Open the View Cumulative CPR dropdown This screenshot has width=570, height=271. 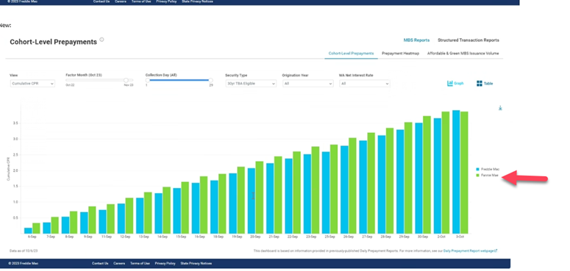pyautogui.click(x=32, y=84)
